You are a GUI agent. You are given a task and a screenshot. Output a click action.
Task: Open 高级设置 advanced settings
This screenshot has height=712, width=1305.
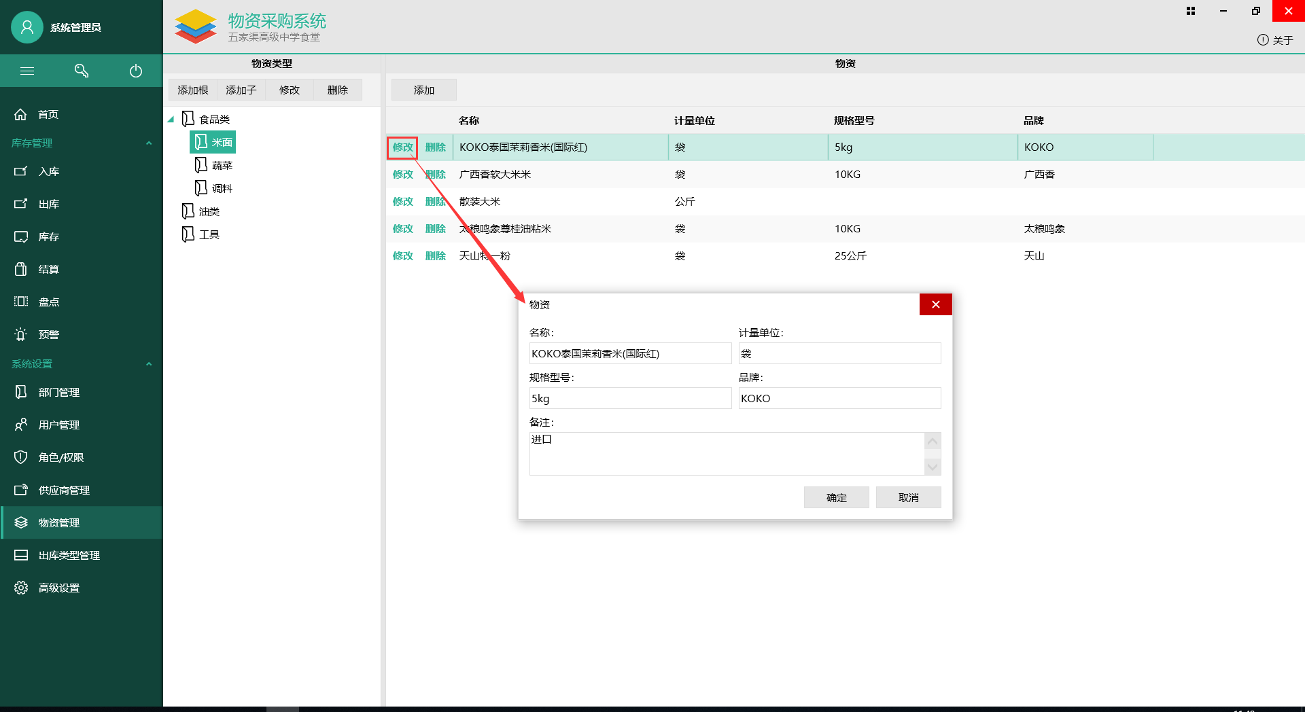pos(58,588)
